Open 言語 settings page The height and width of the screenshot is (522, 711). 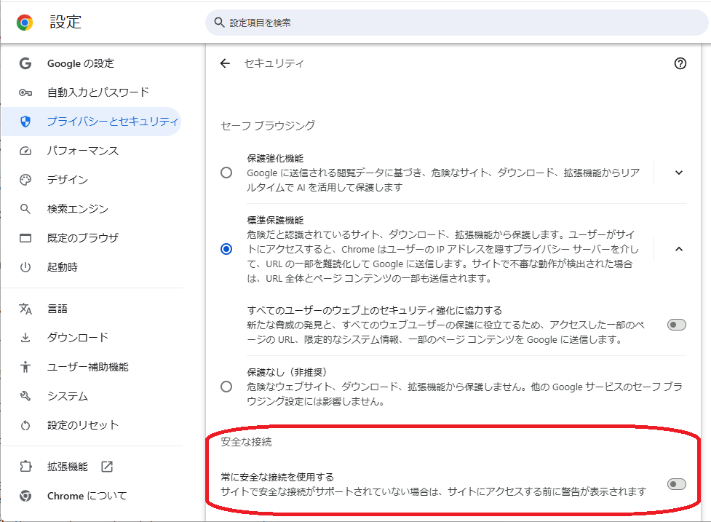(92, 309)
